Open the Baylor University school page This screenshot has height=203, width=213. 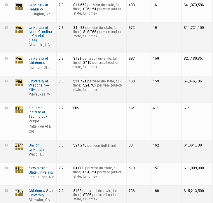pyautogui.click(x=36, y=147)
